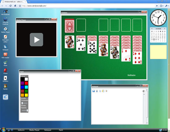The height and width of the screenshot is (132, 170).
Task: Launch the Notepad desktop icon
Action: pyautogui.click(x=6, y=48)
